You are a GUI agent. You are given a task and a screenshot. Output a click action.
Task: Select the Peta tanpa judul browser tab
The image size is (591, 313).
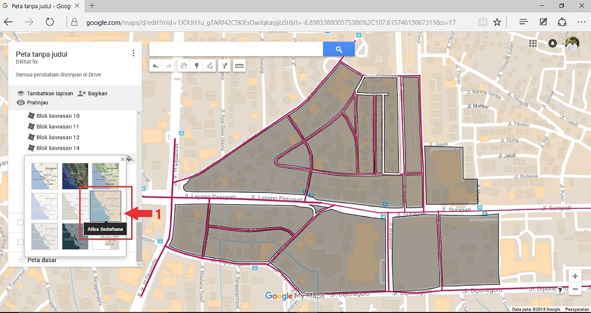[41, 6]
